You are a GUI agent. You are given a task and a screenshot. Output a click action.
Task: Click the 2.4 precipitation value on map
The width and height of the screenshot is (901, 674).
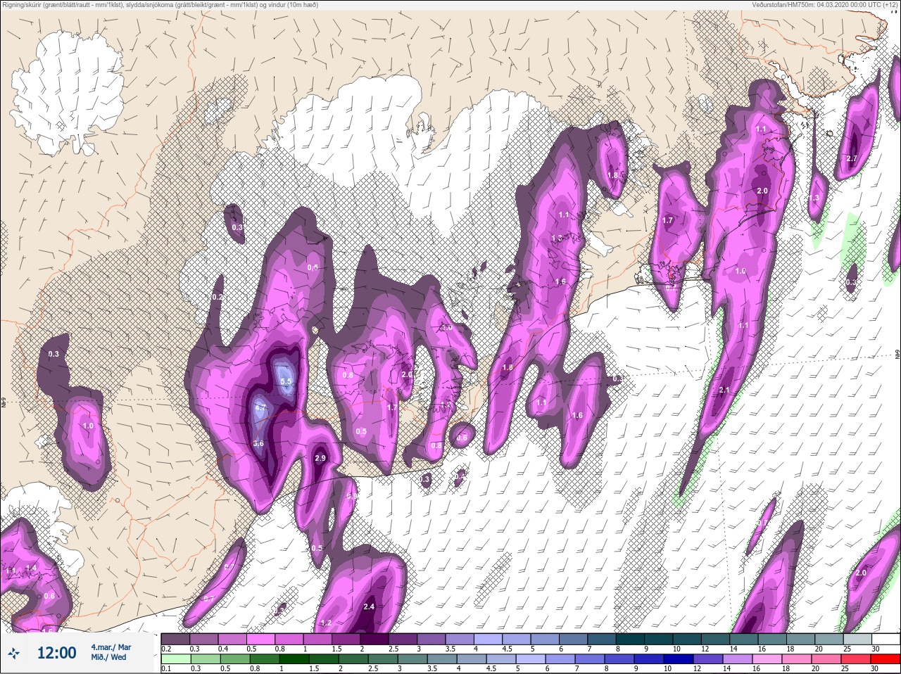(x=369, y=606)
